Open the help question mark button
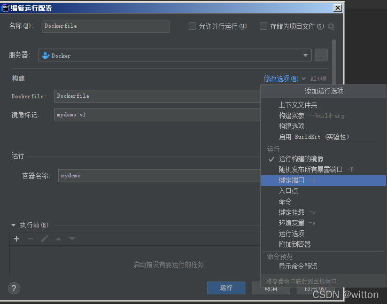This screenshot has height=304, width=387. pos(14,288)
